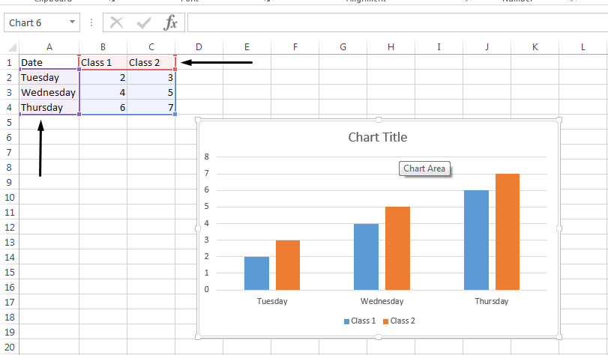This screenshot has height=355, width=608.
Task: Select the Chart Title text
Action: (x=378, y=137)
